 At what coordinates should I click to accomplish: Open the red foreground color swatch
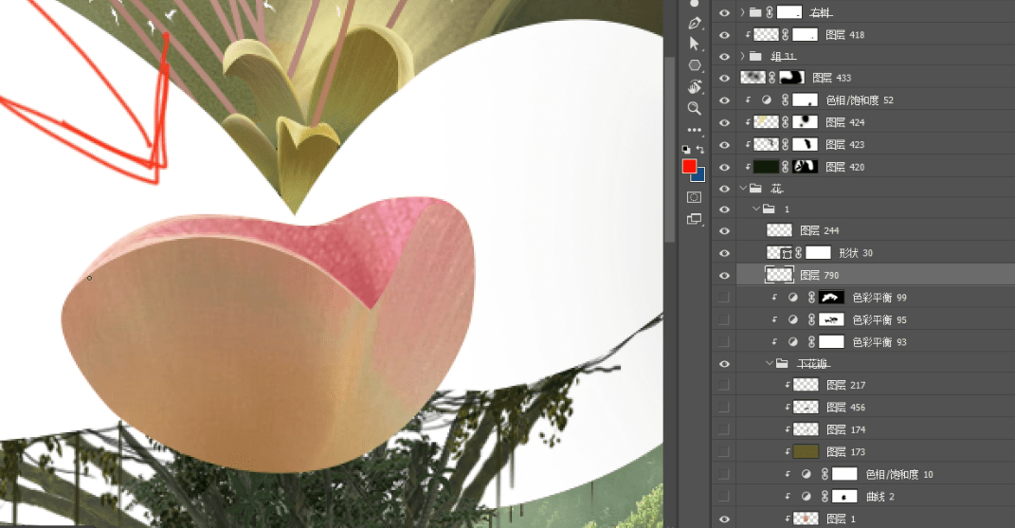tap(689, 166)
